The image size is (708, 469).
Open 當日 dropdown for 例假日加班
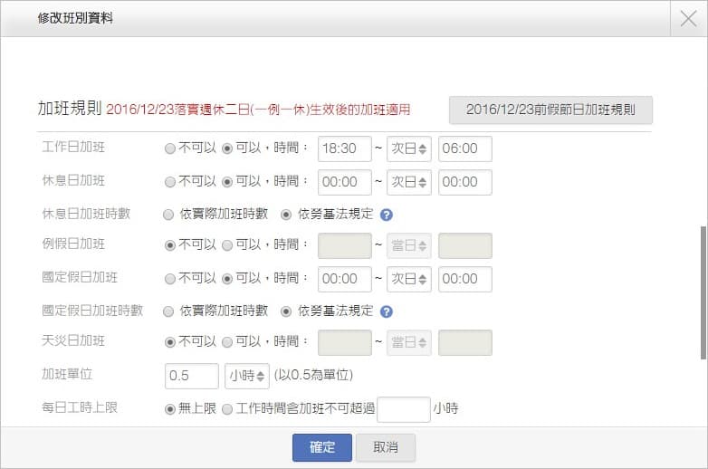pos(409,246)
